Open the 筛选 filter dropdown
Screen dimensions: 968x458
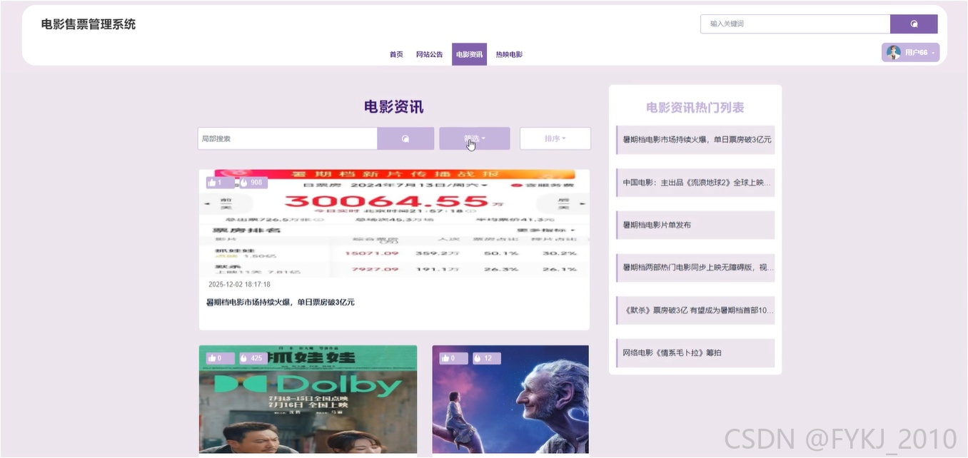tap(475, 138)
